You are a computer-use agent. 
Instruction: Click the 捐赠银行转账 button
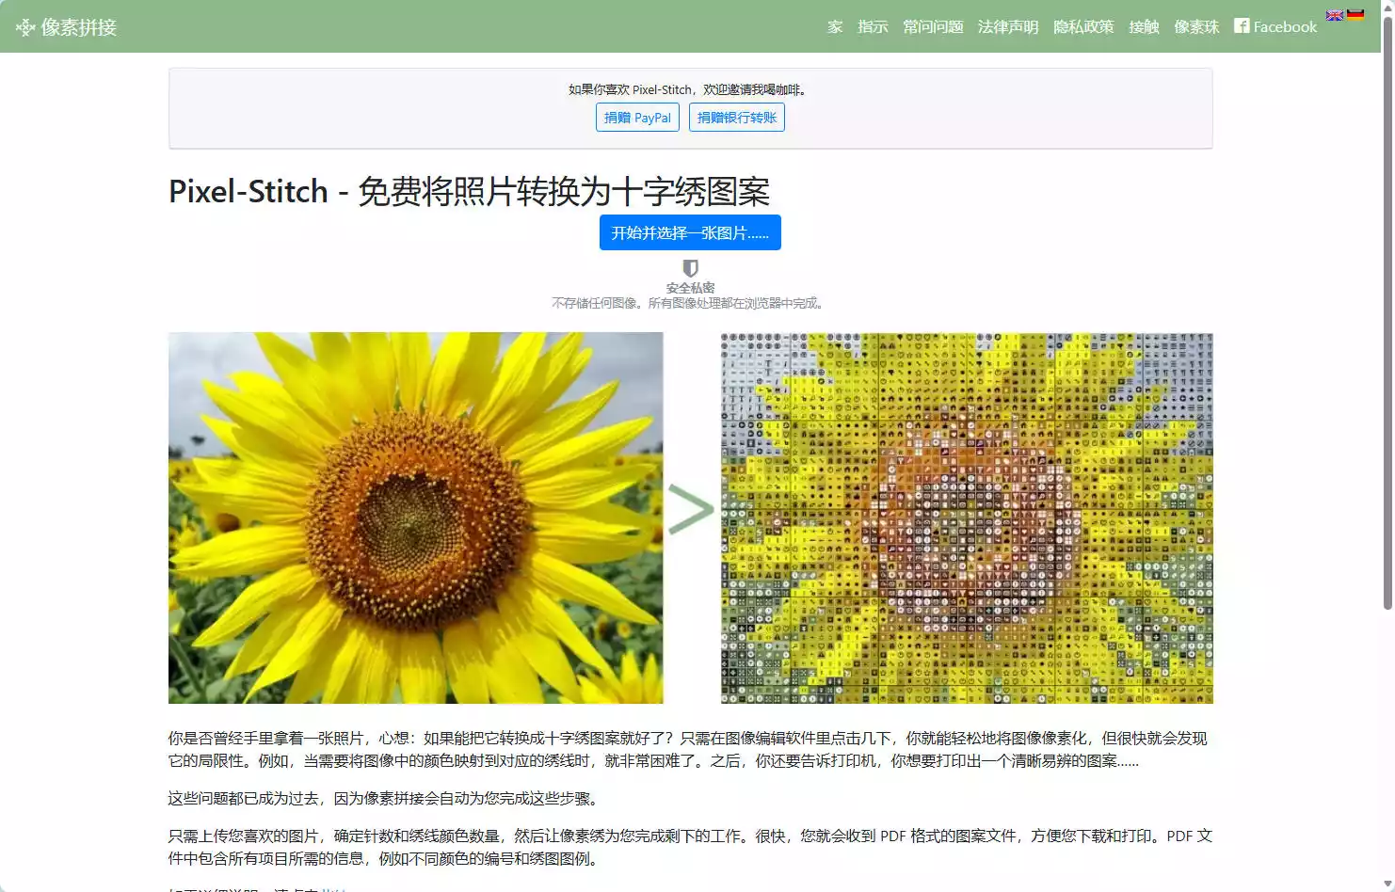point(737,118)
